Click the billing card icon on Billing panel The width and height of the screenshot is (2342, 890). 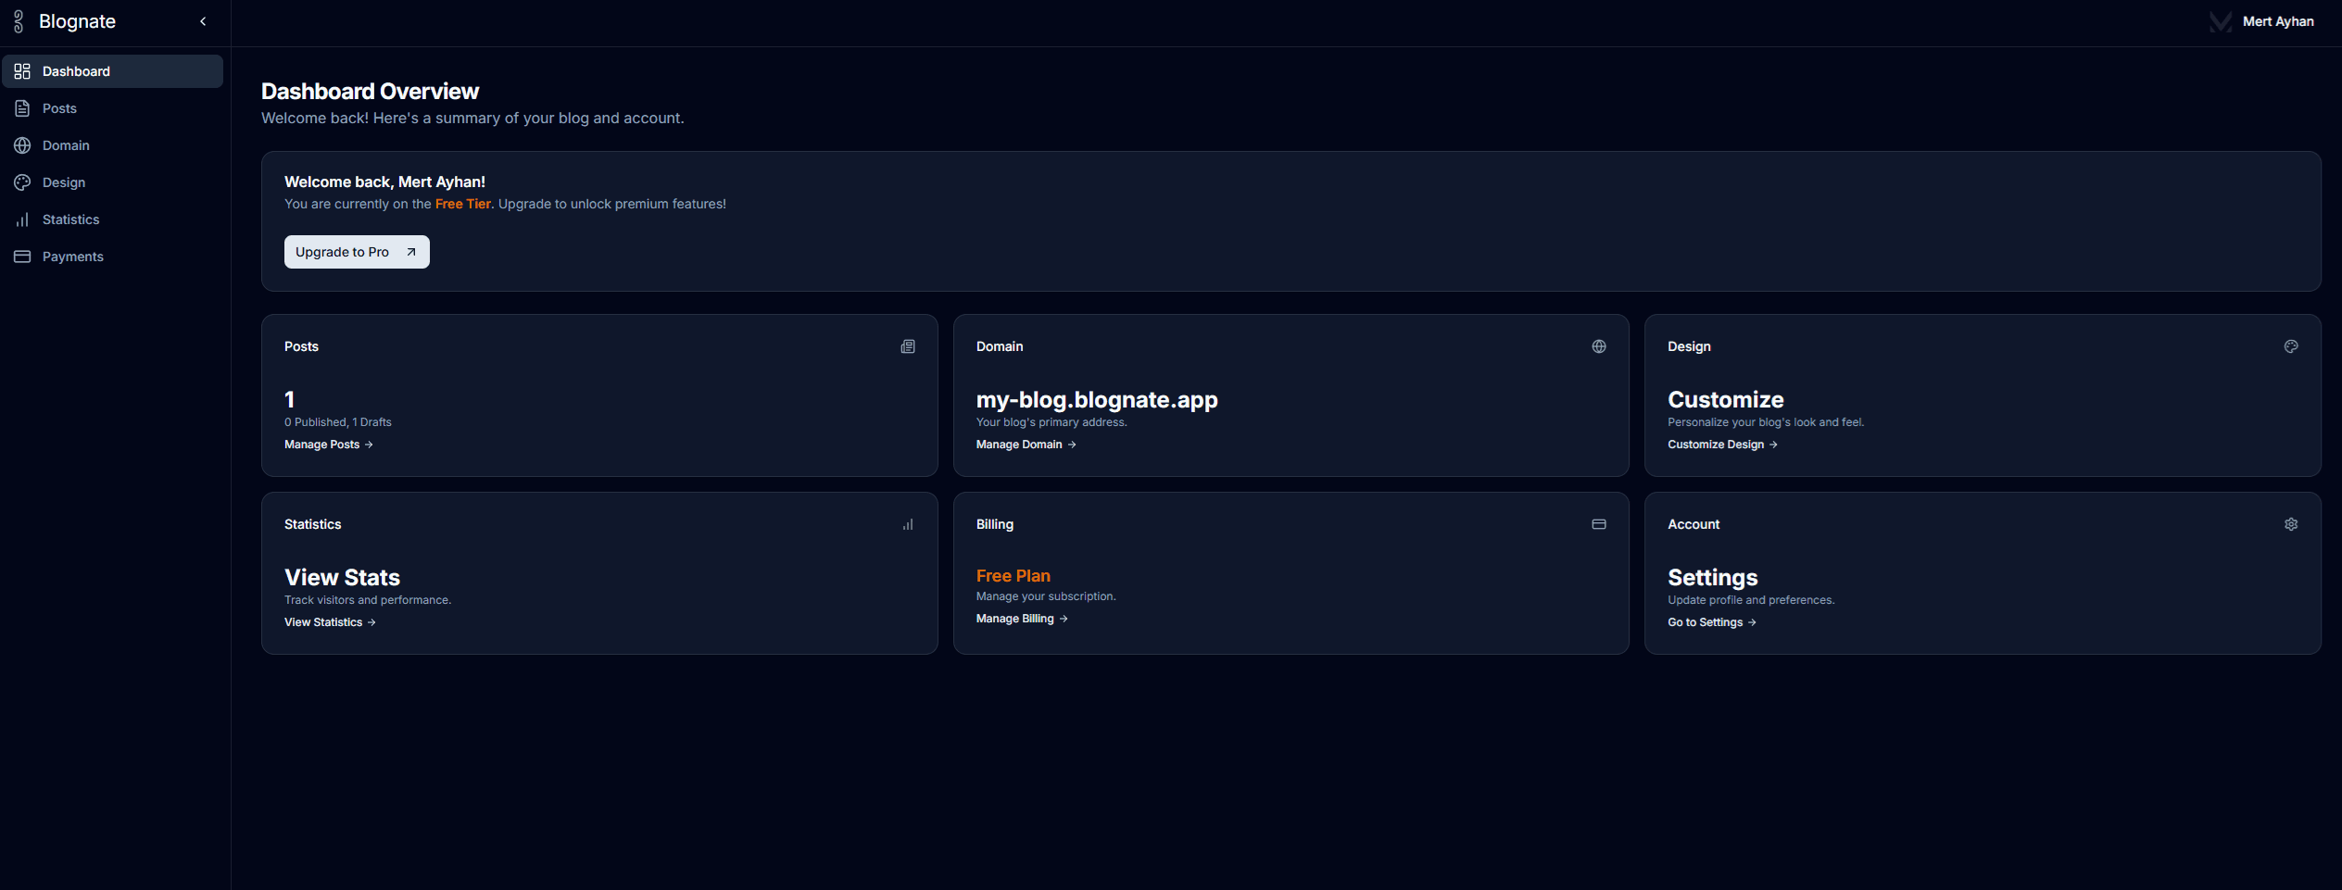coord(1598,524)
